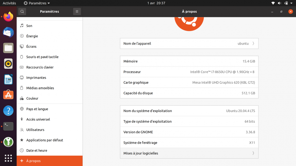Click the clock icon beside Date et heure
This screenshot has width=296, height=166.
click(x=22, y=150)
